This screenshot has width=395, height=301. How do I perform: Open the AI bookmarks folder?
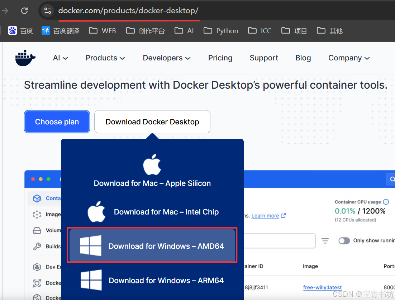(184, 31)
